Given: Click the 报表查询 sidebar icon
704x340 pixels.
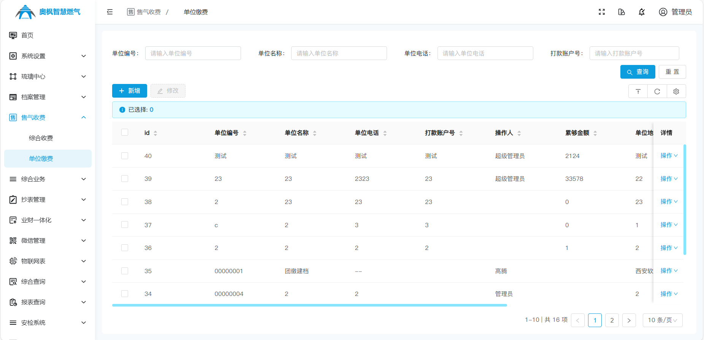Looking at the screenshot, I should point(13,302).
